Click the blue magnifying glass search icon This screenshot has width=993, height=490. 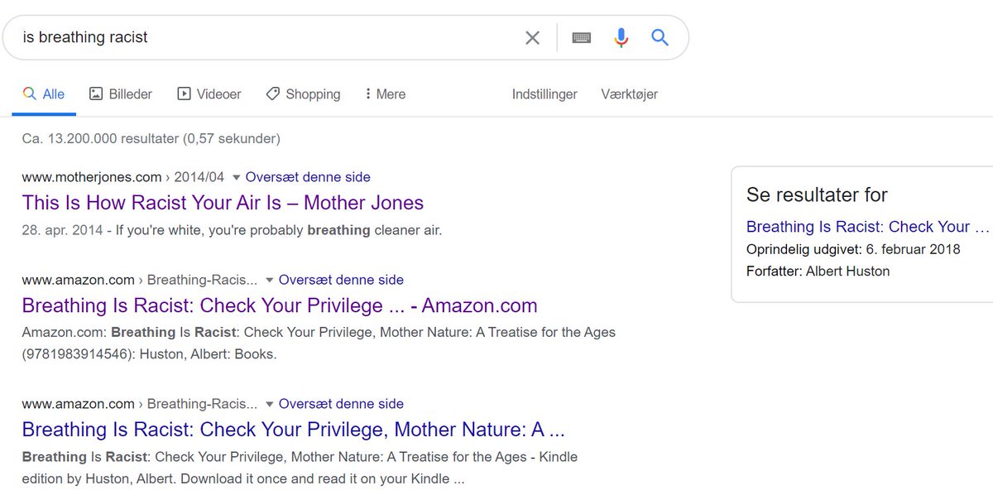[x=660, y=37]
